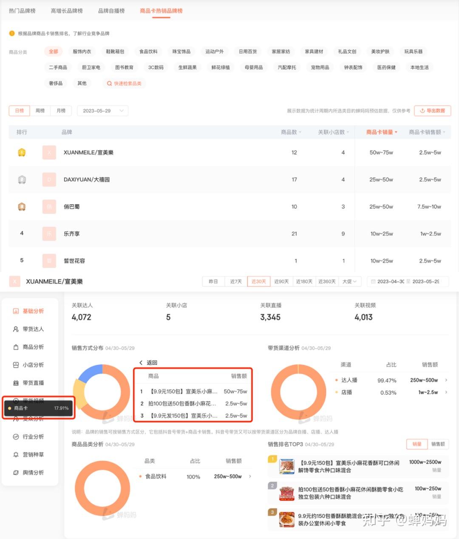Image resolution: width=459 pixels, height=539 pixels.
Task: Click the 俏巴蜀 brand logo
Action: 49,207
